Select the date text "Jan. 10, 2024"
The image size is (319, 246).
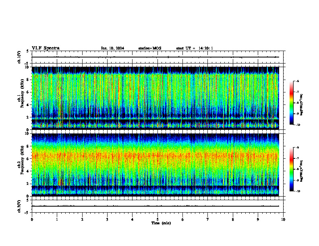click(112, 48)
